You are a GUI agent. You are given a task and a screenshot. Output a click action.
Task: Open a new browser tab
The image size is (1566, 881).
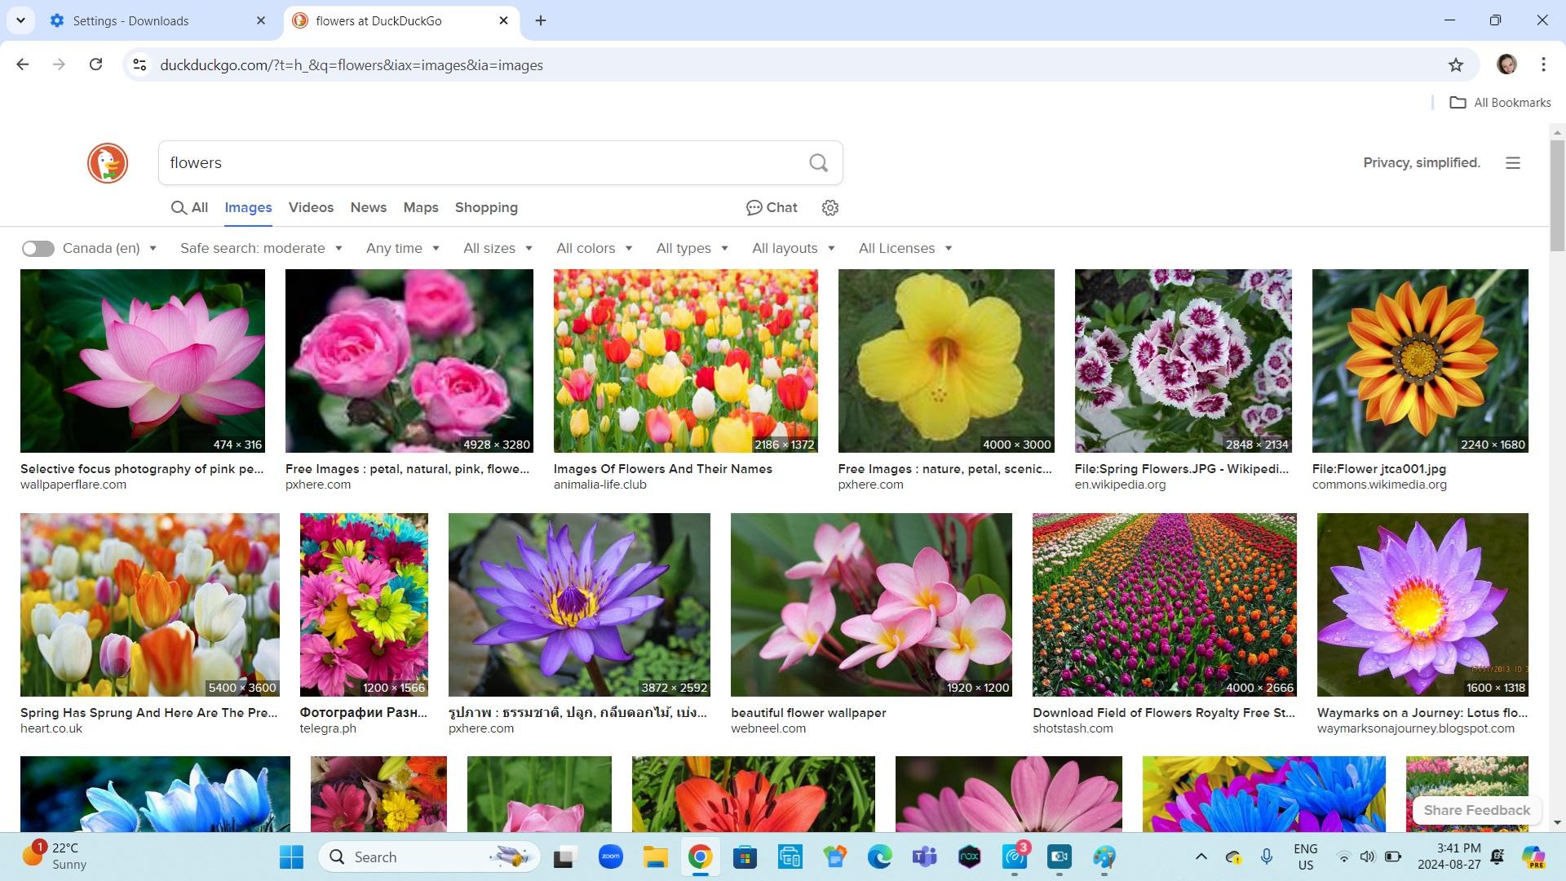pos(541,20)
